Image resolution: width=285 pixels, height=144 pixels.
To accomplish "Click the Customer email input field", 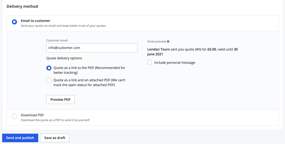I will pyautogui.click(x=92, y=48).
